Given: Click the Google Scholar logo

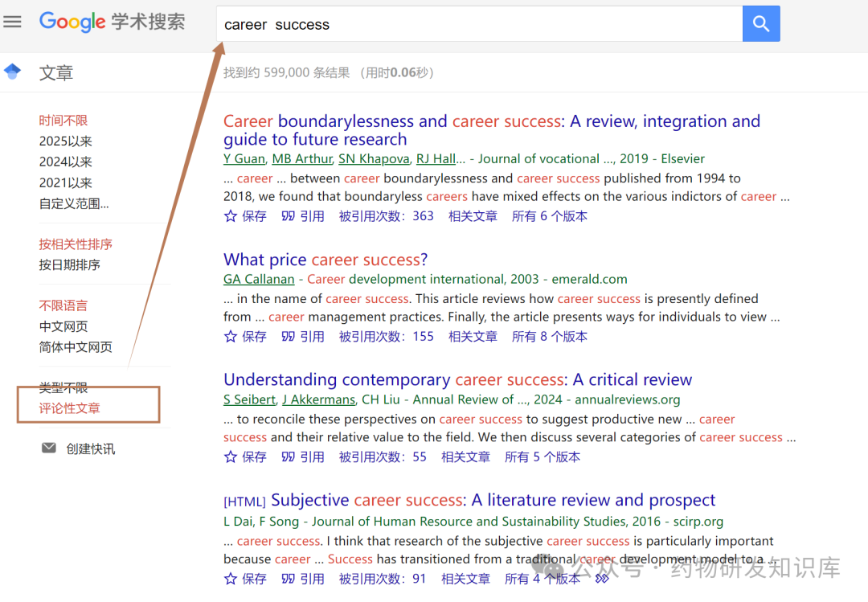Looking at the screenshot, I should point(113,22).
